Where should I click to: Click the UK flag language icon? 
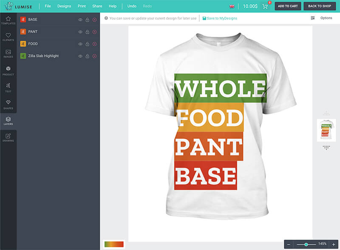232,6
